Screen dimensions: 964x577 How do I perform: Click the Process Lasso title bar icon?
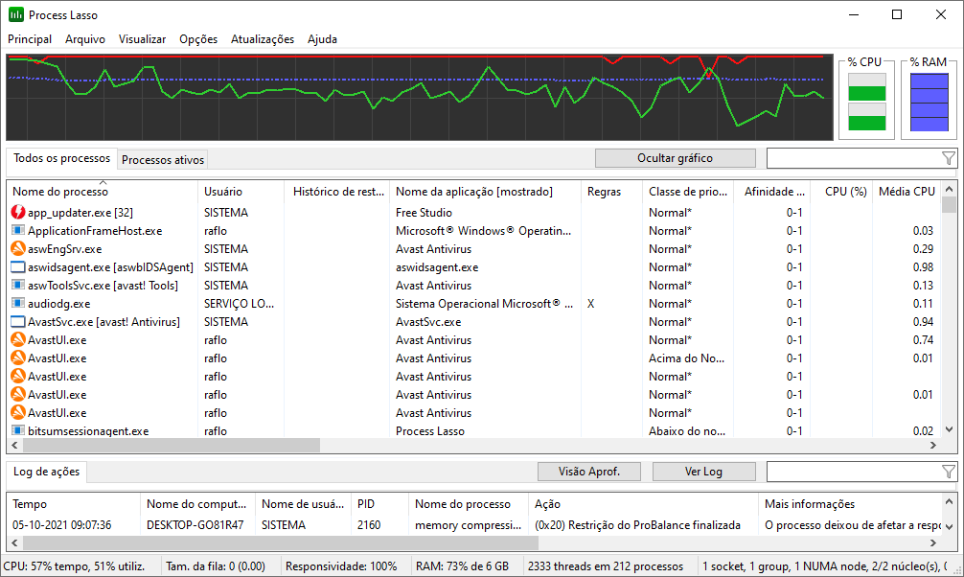point(16,14)
